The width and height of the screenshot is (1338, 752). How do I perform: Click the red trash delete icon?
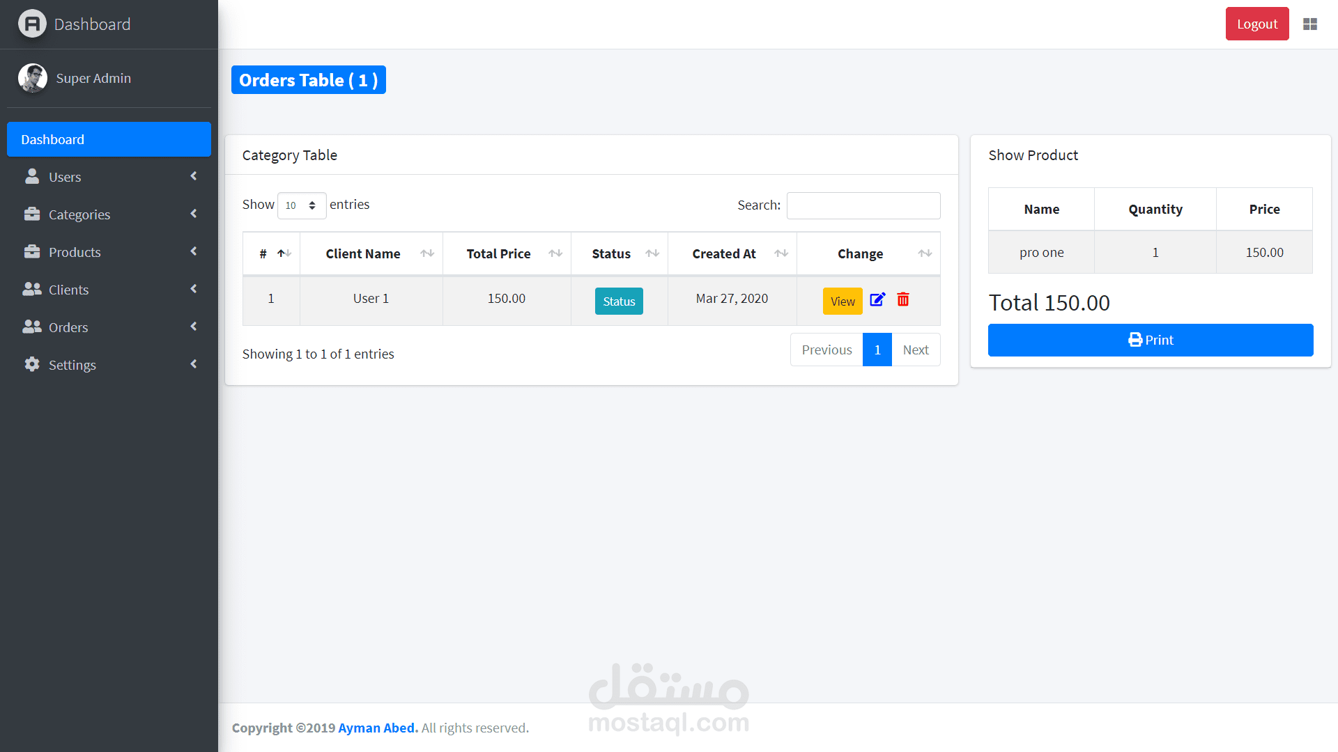[903, 299]
